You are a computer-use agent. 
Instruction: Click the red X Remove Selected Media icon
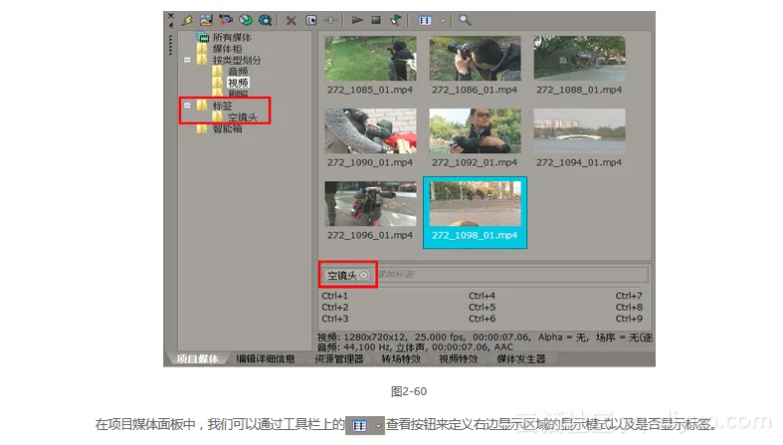pos(292,21)
